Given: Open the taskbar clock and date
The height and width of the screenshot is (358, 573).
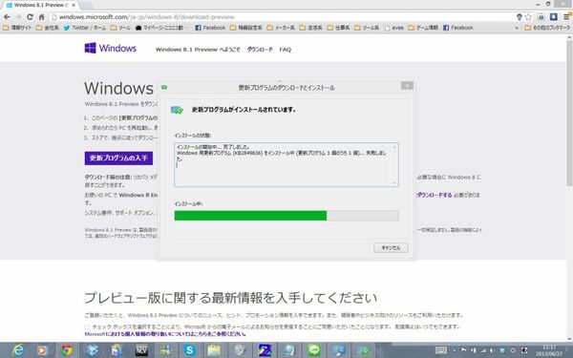Looking at the screenshot, I should (549, 350).
